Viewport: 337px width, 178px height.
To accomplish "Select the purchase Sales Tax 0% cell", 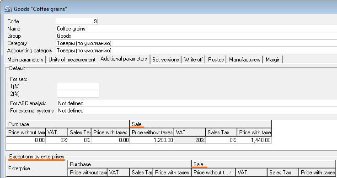I will click(x=80, y=140).
